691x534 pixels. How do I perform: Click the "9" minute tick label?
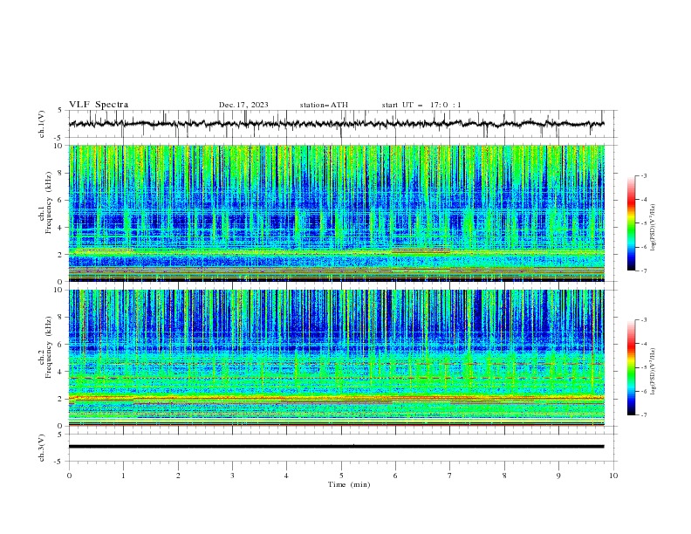pyautogui.click(x=558, y=476)
